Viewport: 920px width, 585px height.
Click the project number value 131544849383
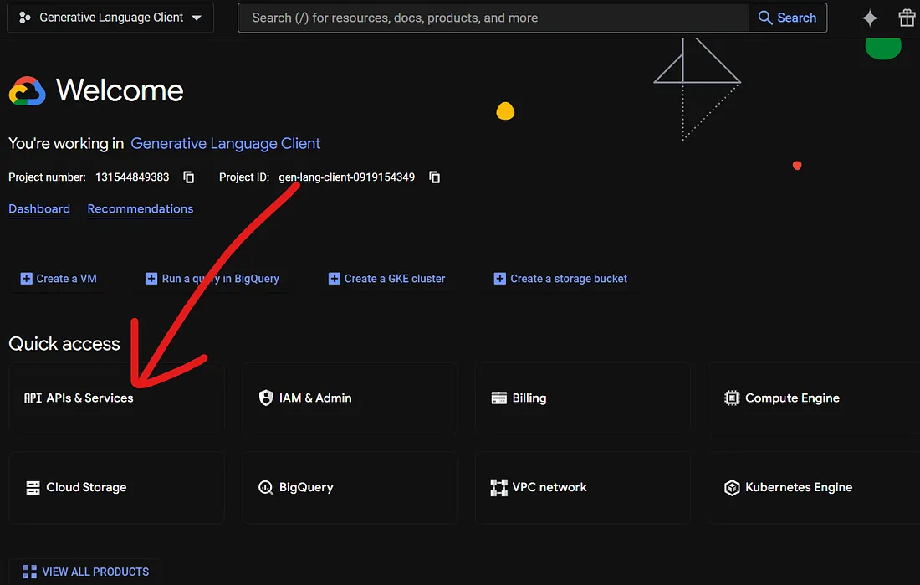[132, 177]
